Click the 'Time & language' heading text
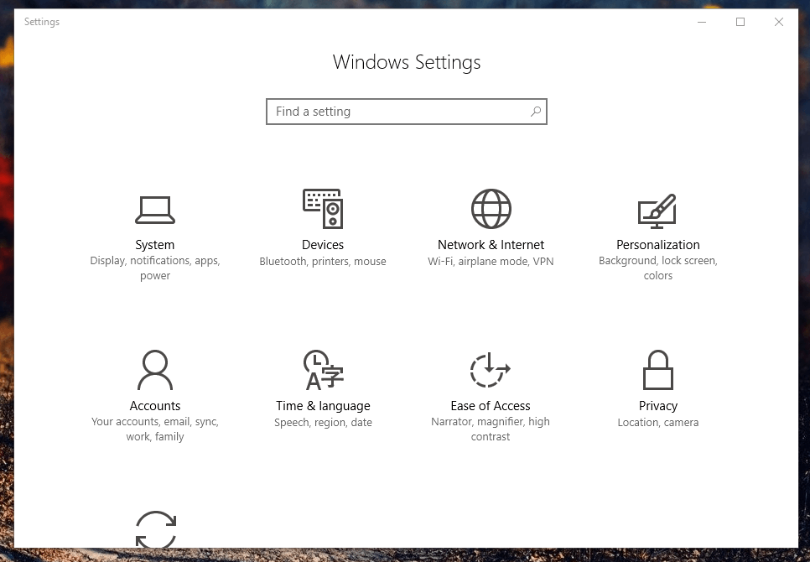 tap(323, 406)
